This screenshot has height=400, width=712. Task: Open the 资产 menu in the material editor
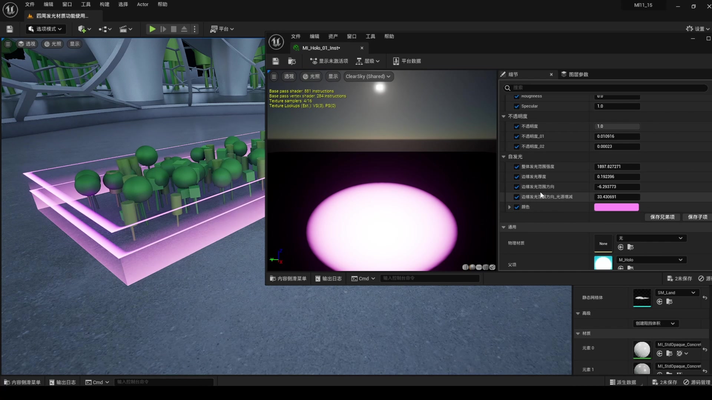pyautogui.click(x=333, y=36)
